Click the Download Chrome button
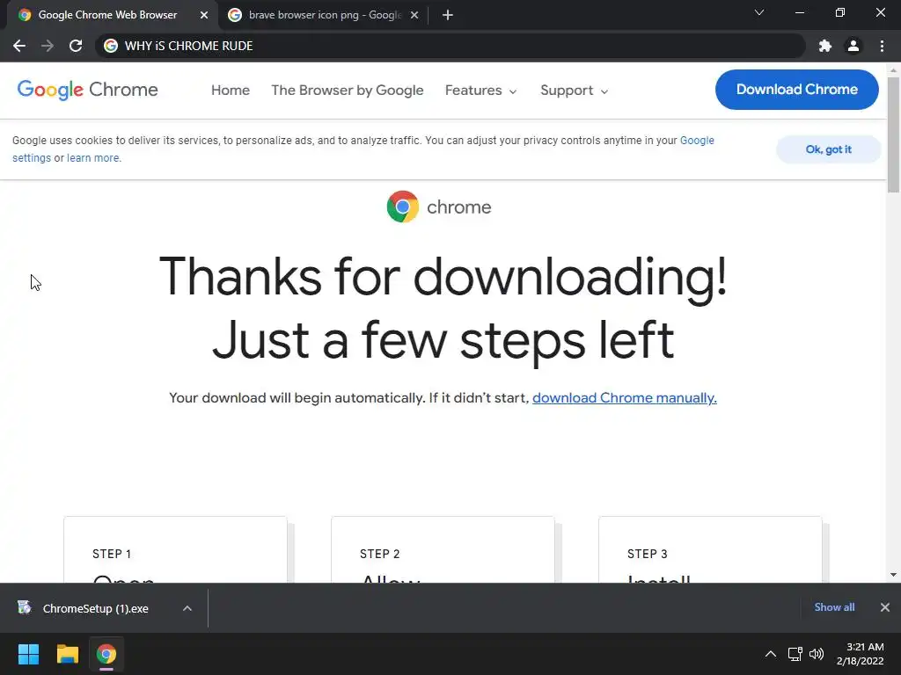Image resolution: width=901 pixels, height=675 pixels. click(x=796, y=90)
